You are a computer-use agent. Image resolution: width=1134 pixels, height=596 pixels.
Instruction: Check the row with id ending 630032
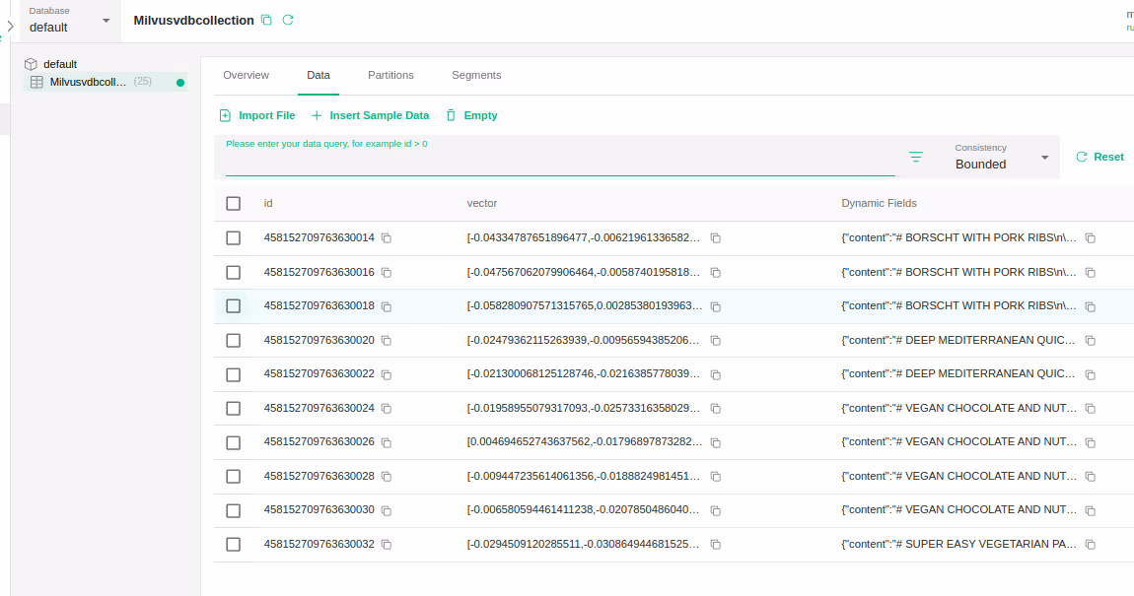pos(233,544)
